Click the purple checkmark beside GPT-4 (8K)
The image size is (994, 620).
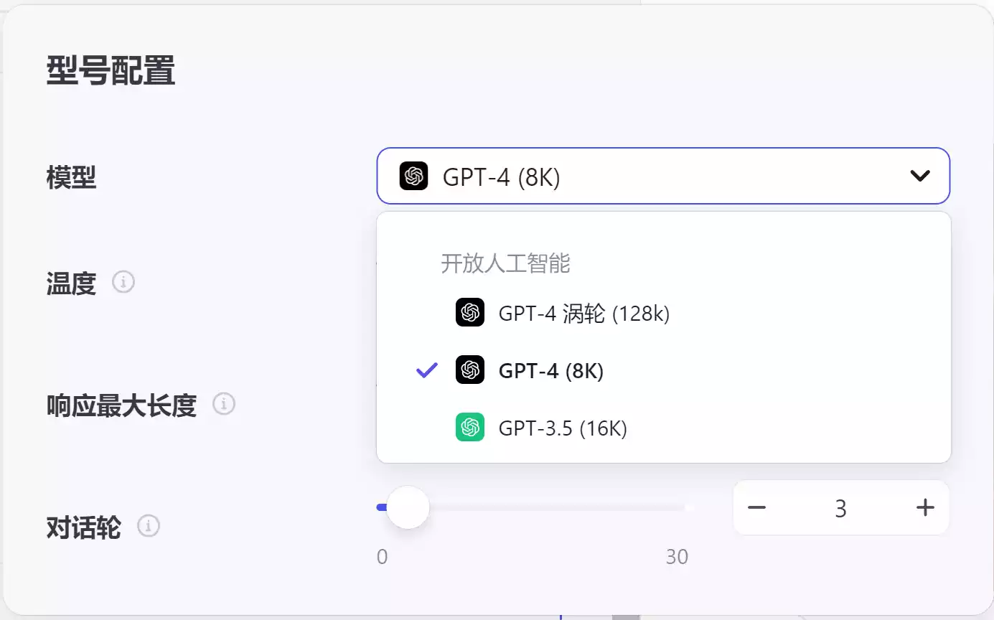click(427, 370)
